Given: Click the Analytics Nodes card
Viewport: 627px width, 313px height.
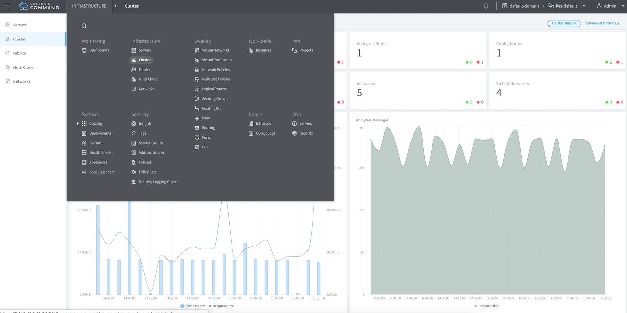Looking at the screenshot, I should 418,50.
